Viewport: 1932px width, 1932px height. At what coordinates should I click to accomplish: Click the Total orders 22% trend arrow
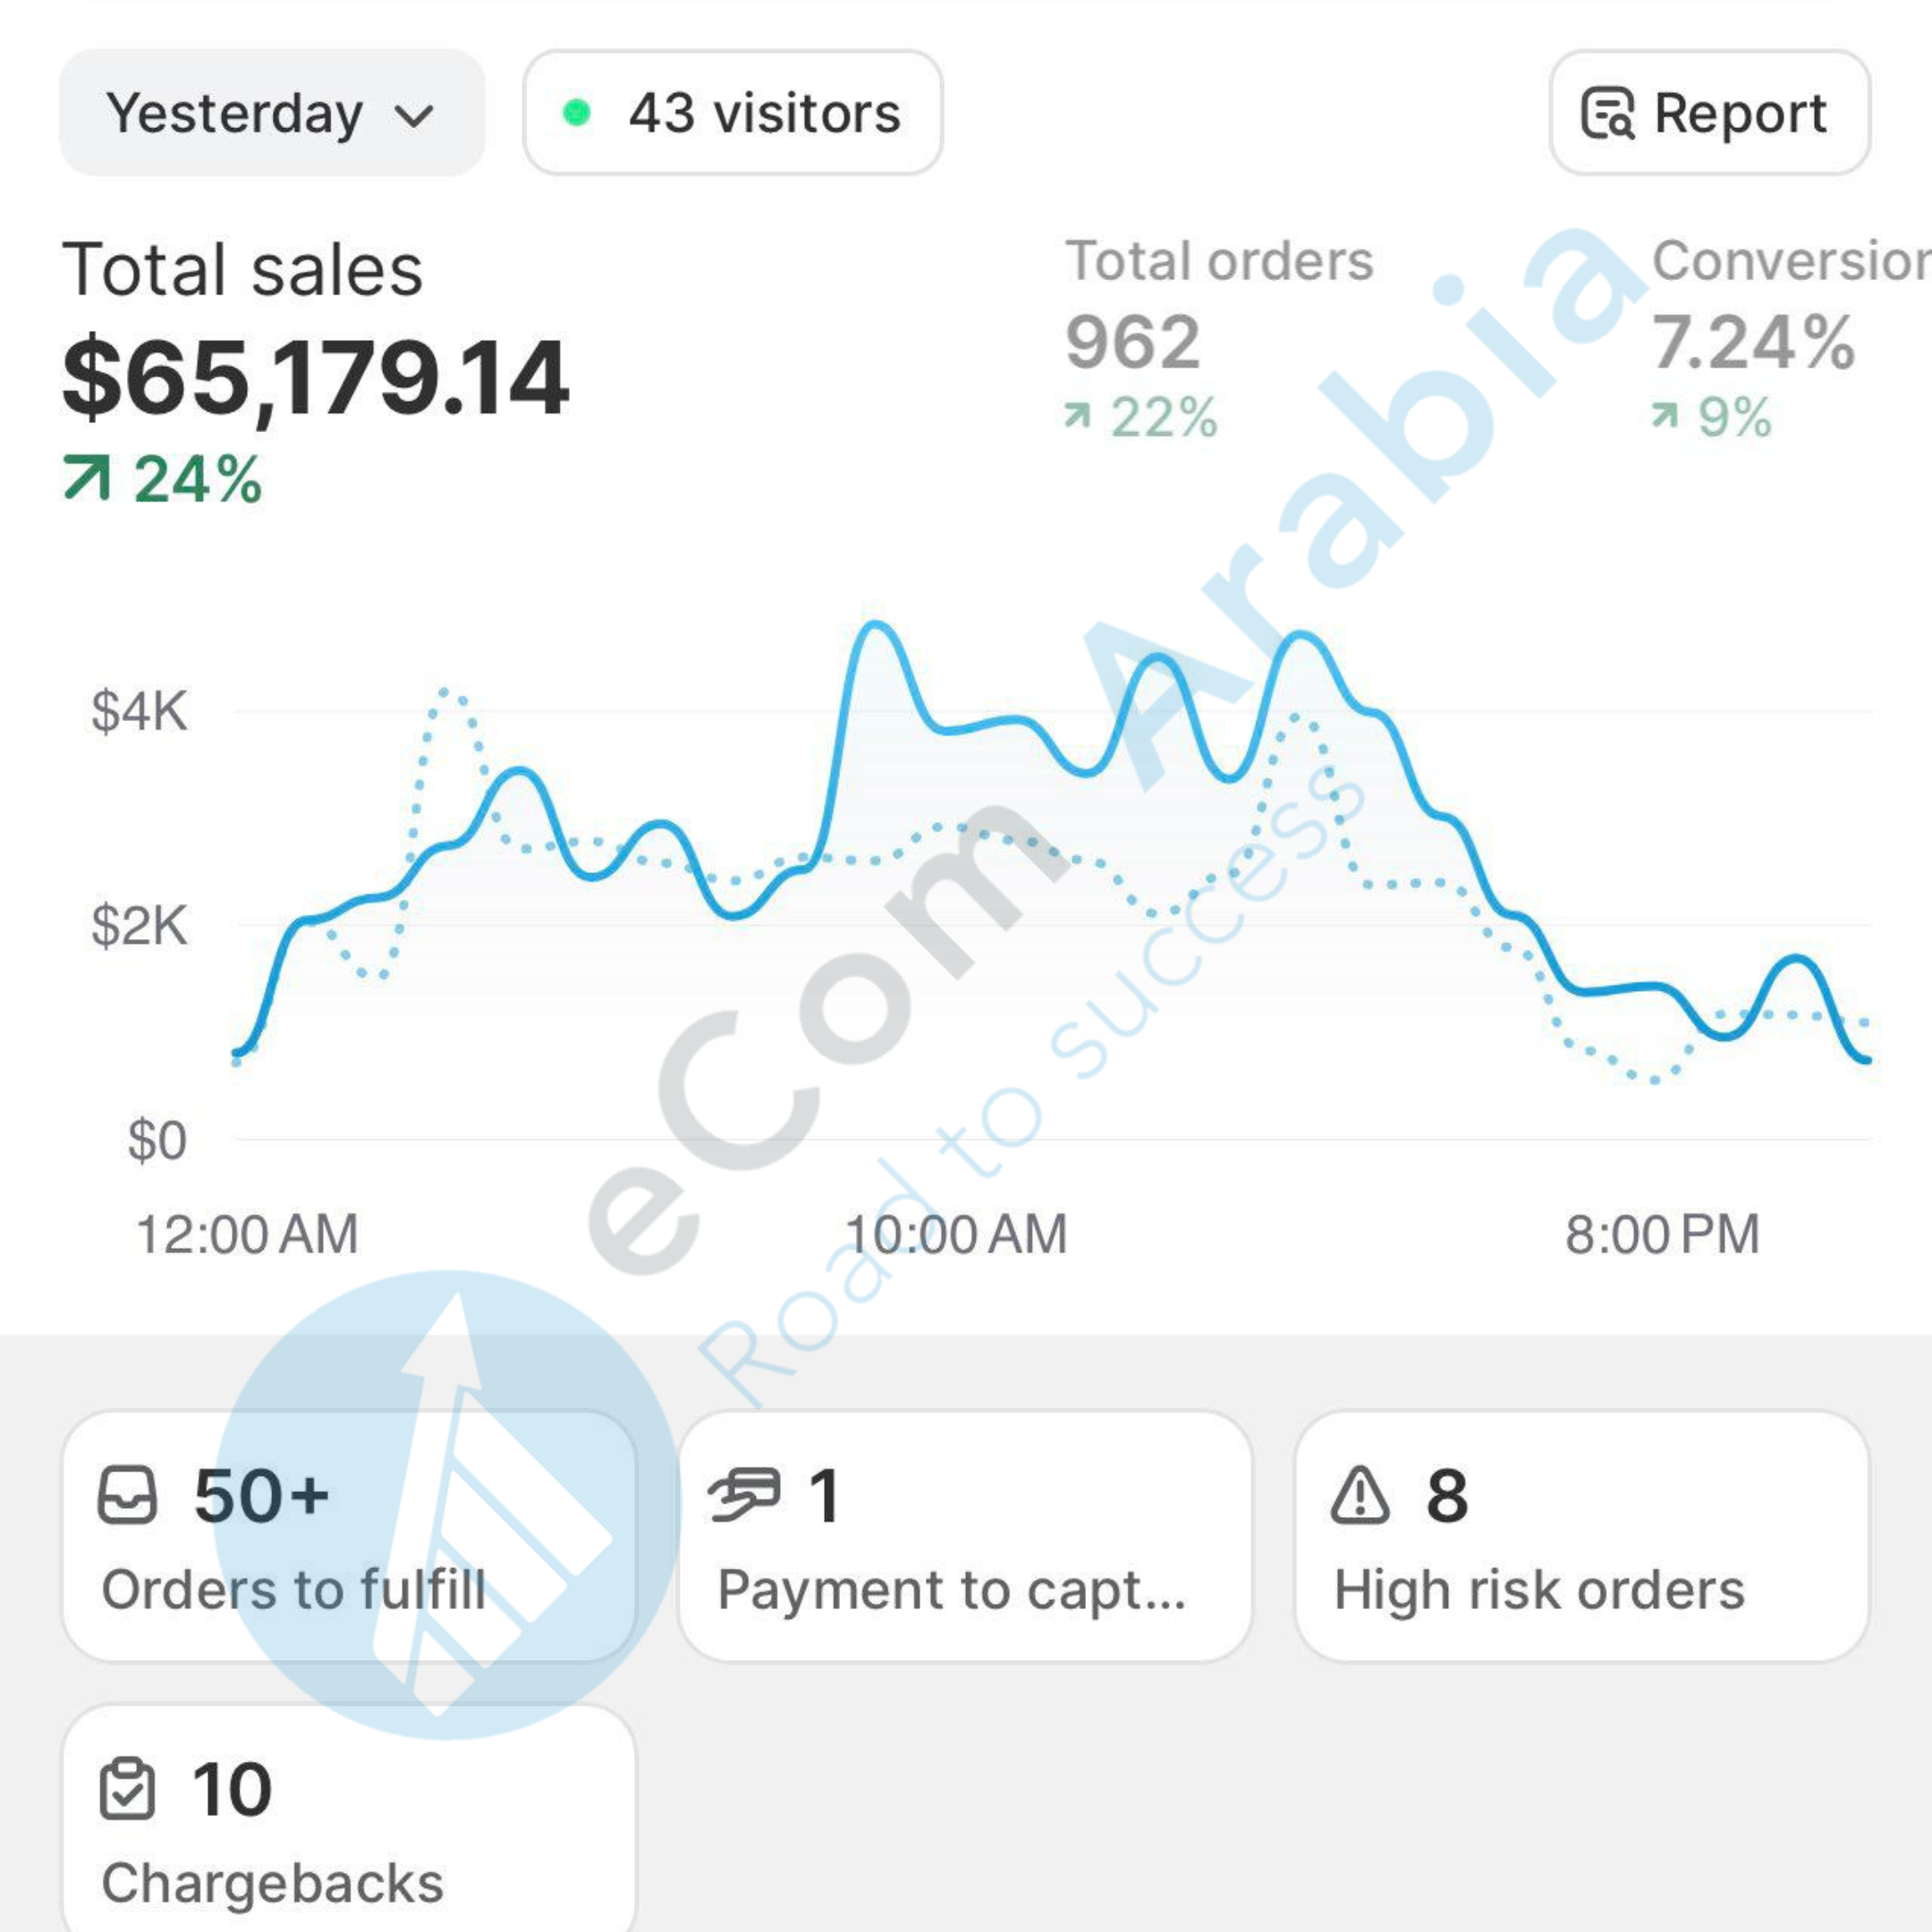(x=1077, y=416)
